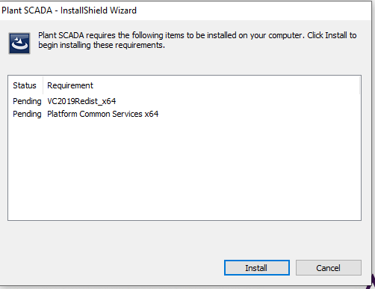The height and width of the screenshot is (289, 375).
Task: Click the Install button
Action: [x=257, y=268]
